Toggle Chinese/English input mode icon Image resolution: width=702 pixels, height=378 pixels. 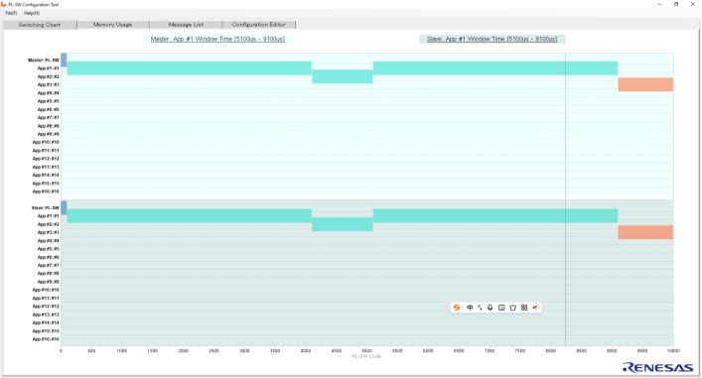(x=470, y=308)
